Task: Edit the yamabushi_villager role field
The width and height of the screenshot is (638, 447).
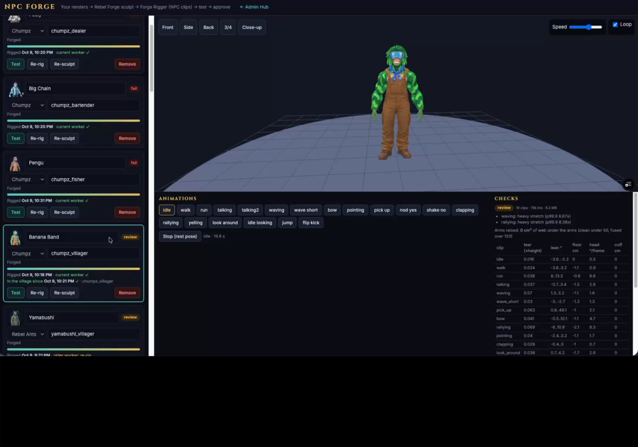Action: point(94,334)
